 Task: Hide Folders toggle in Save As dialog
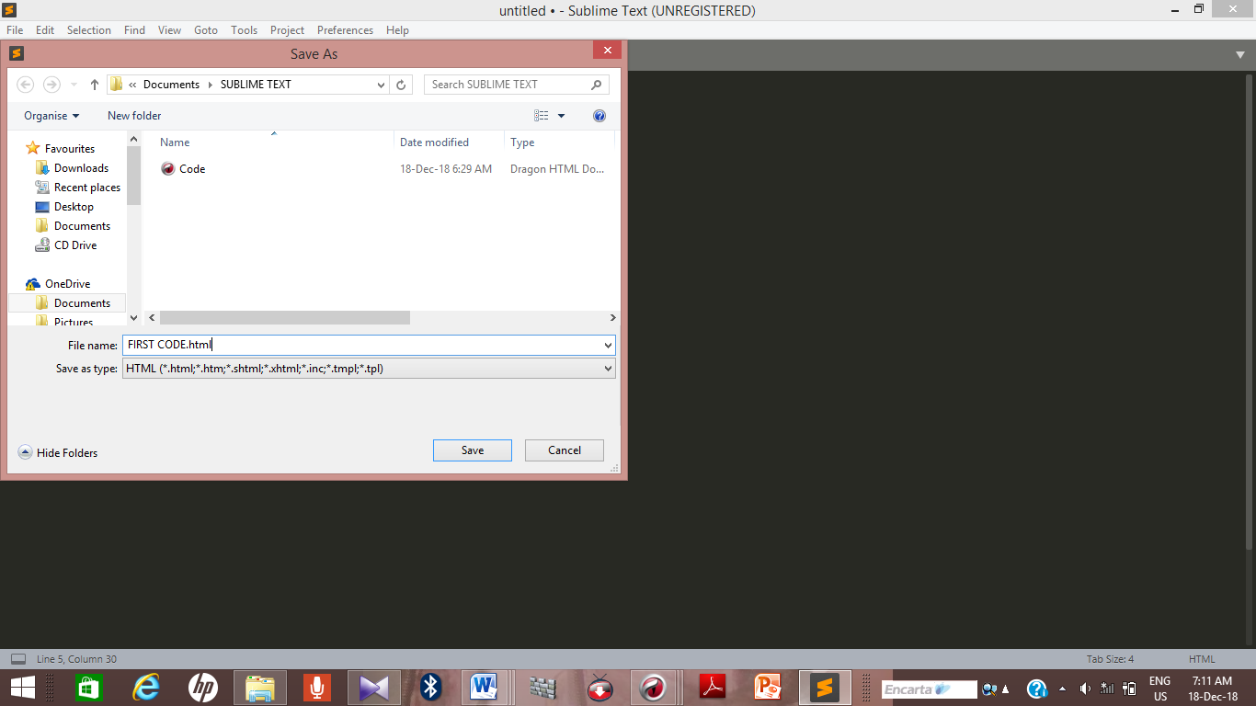[58, 452]
